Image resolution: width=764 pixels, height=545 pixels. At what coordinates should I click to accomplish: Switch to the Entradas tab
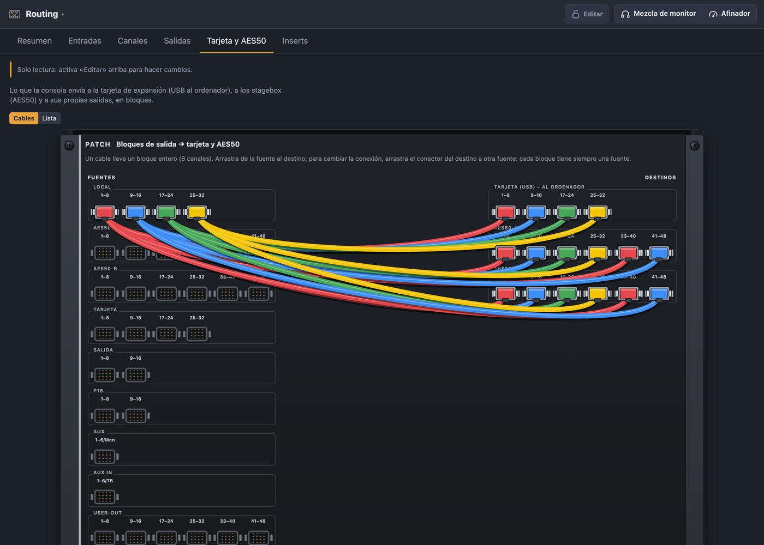click(x=85, y=41)
